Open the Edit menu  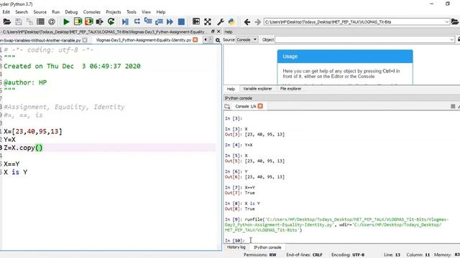pyautogui.click(x=6, y=12)
